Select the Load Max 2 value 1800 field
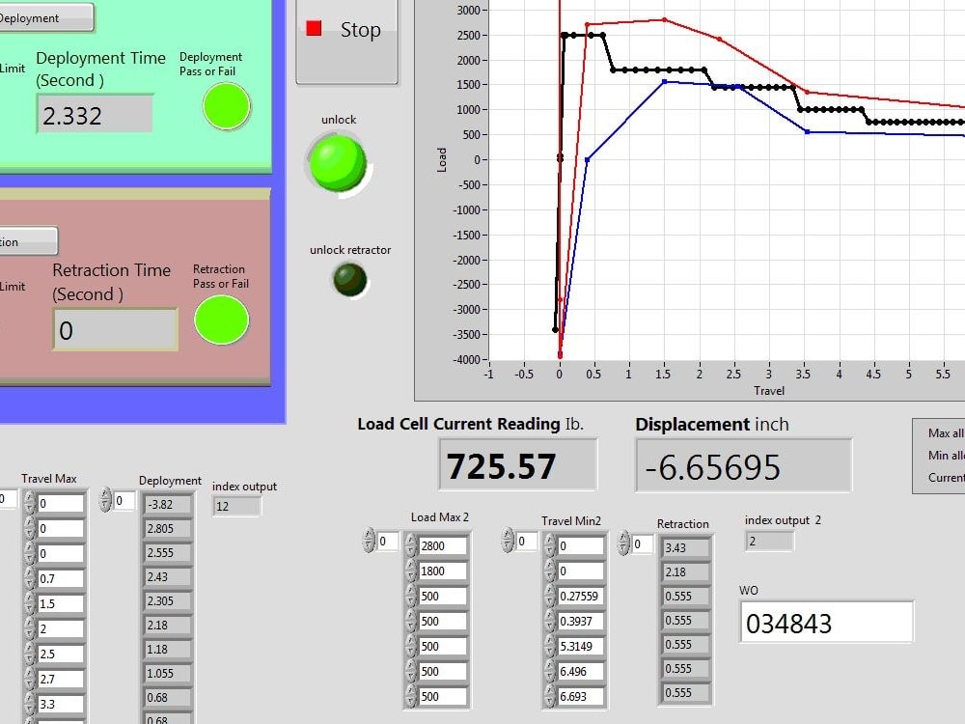The width and height of the screenshot is (965, 724). tap(442, 571)
